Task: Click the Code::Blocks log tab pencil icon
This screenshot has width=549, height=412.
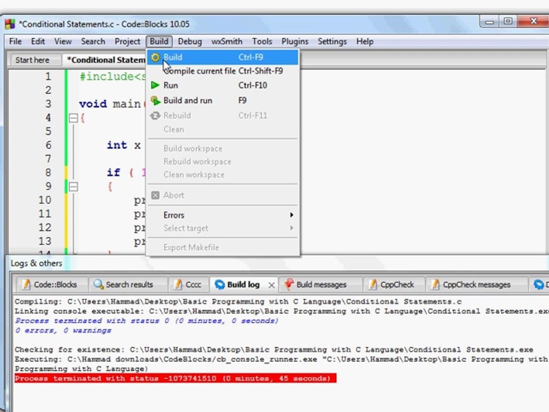Action: click(27, 284)
